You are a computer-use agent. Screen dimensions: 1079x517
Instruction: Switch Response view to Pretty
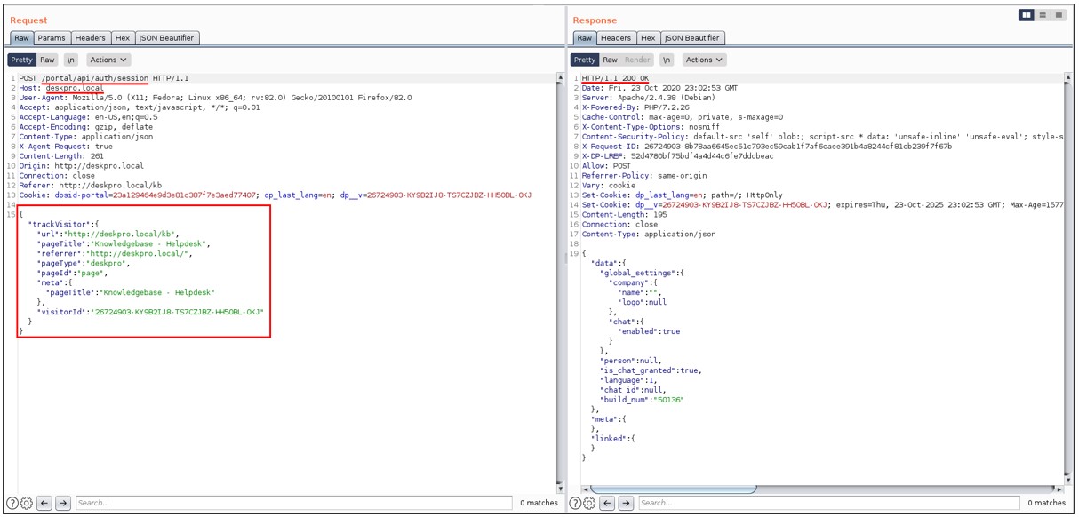point(584,60)
